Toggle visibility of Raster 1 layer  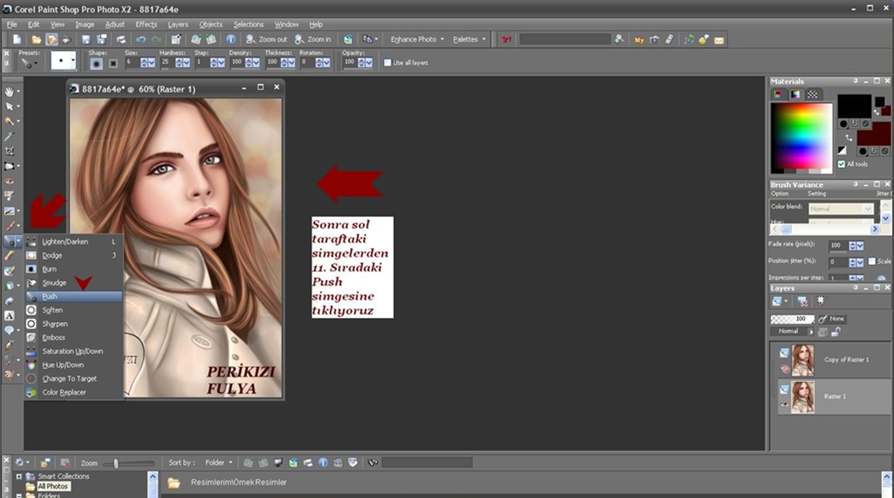point(784,404)
